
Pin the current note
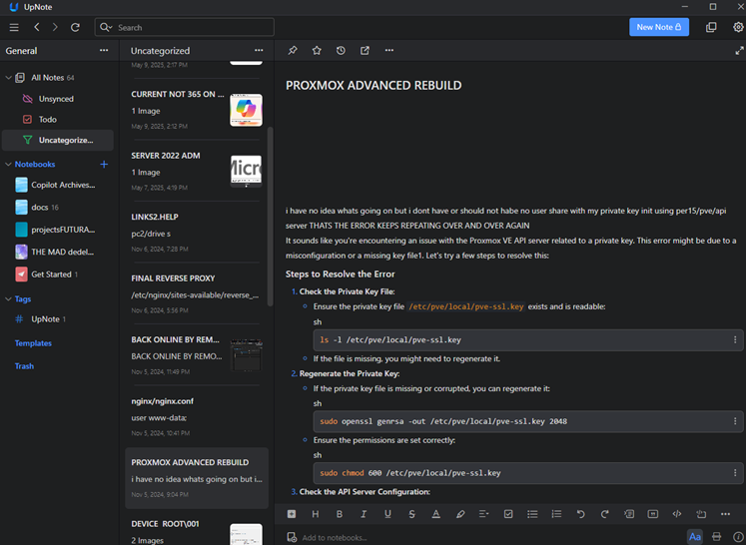point(293,50)
